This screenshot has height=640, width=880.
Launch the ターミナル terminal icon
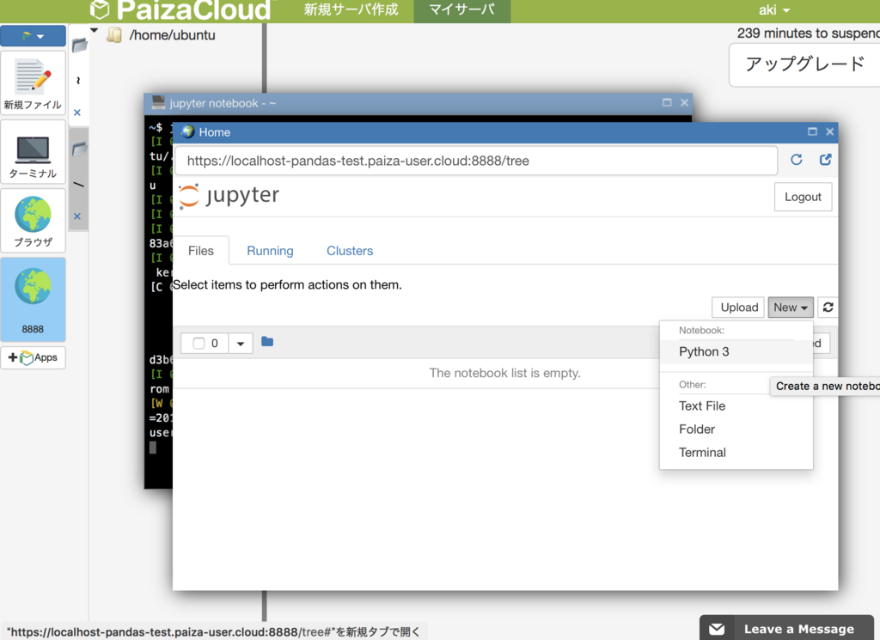tap(33, 152)
